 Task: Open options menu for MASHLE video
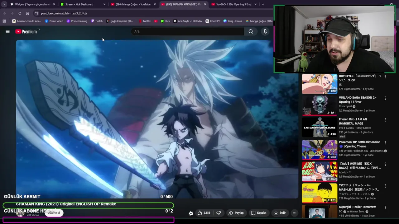tap(385, 186)
